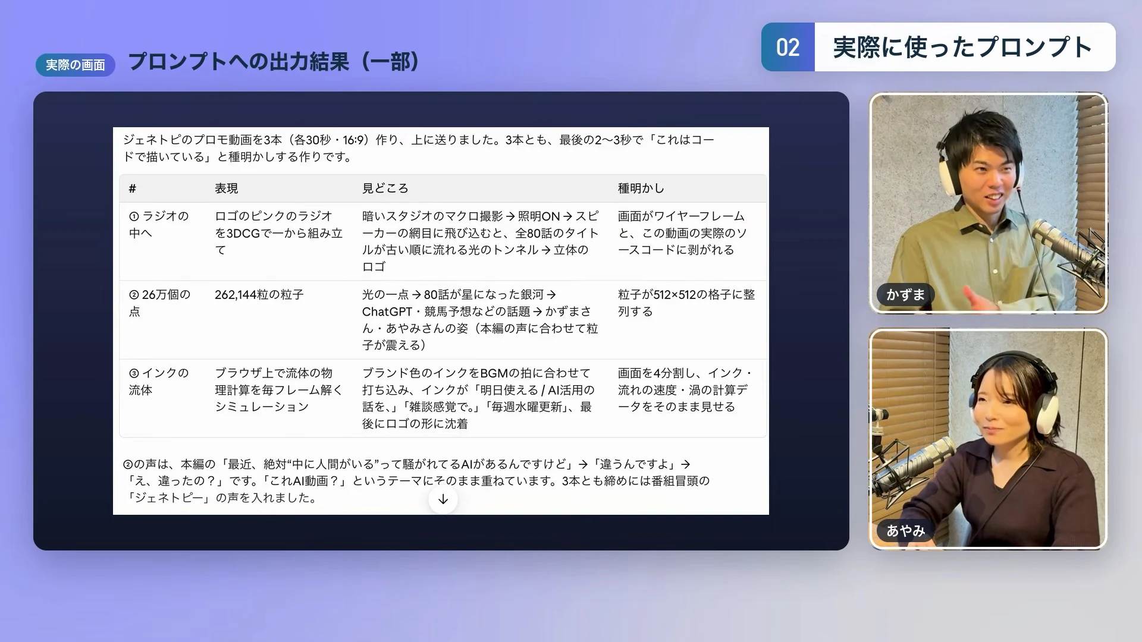This screenshot has width=1142, height=642.
Task: Click the 262,144粒の粒子 cell
Action: coord(259,294)
